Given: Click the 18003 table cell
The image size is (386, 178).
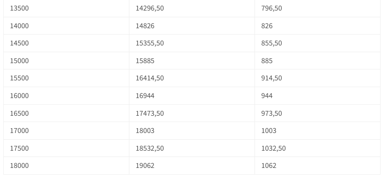Looking at the screenshot, I should [145, 131].
